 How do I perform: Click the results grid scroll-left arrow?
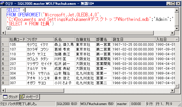click(3, 90)
